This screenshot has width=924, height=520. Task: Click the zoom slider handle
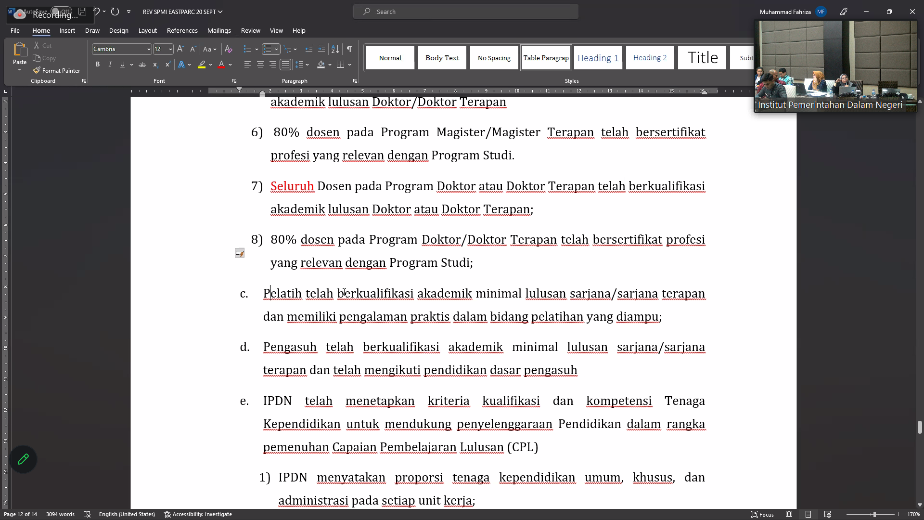coord(874,514)
